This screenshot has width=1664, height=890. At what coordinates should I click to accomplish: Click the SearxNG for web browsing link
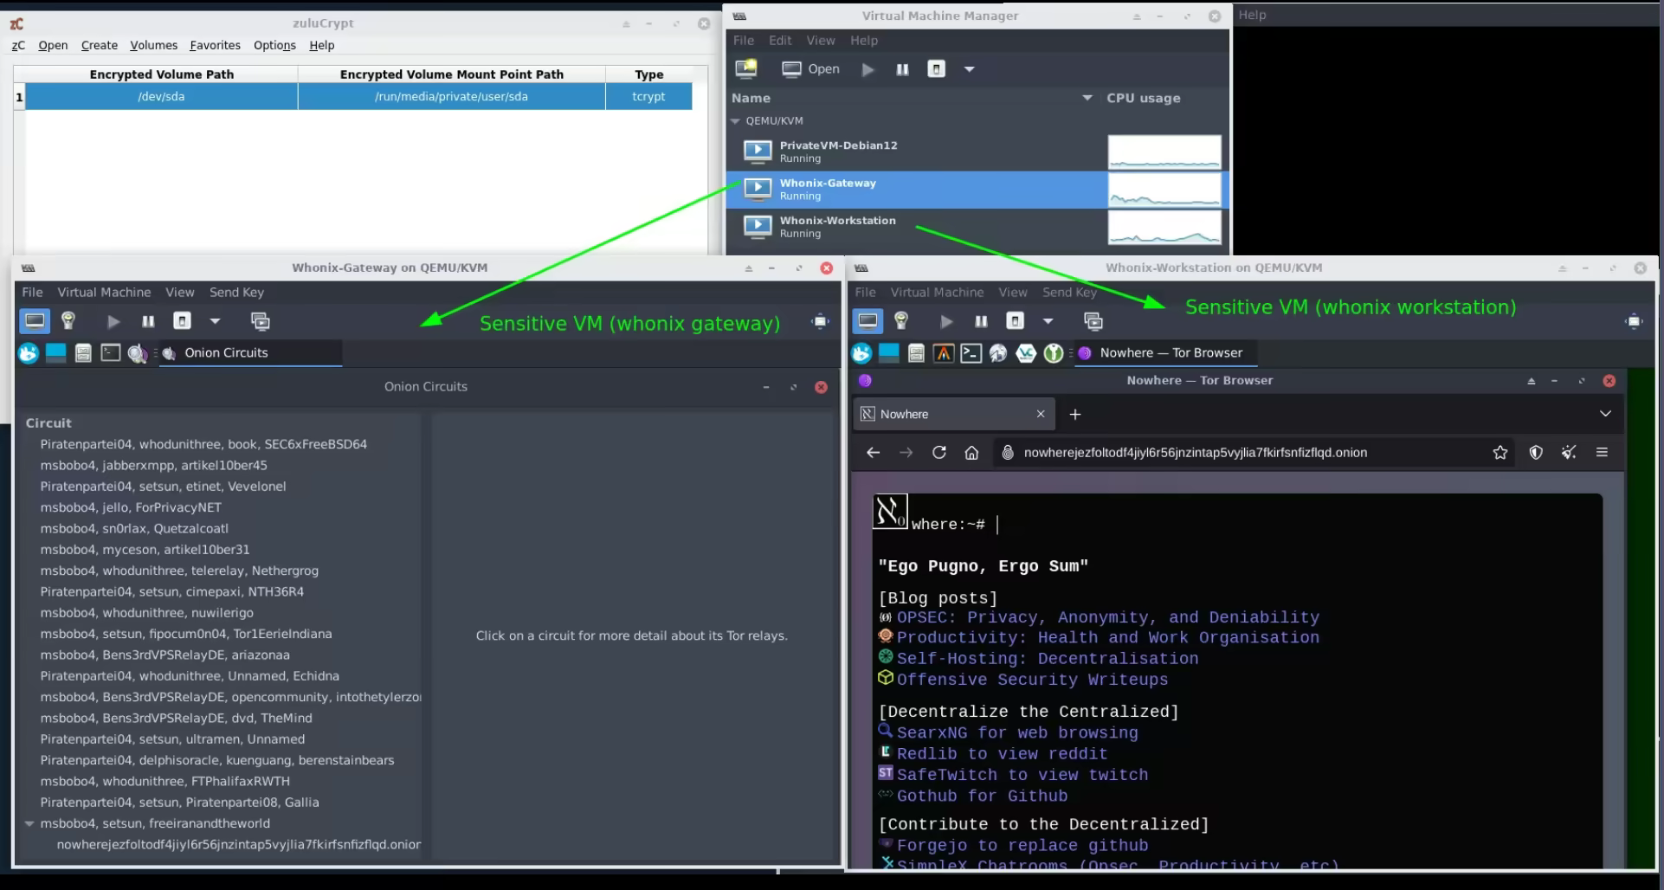[1016, 732]
